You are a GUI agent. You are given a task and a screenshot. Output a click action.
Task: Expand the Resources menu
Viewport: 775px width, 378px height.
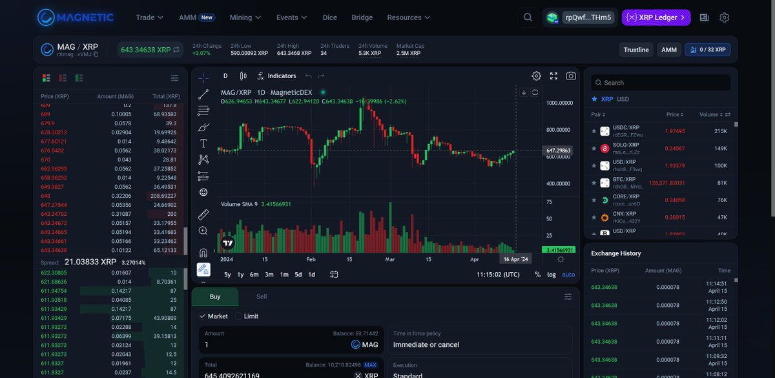[408, 17]
